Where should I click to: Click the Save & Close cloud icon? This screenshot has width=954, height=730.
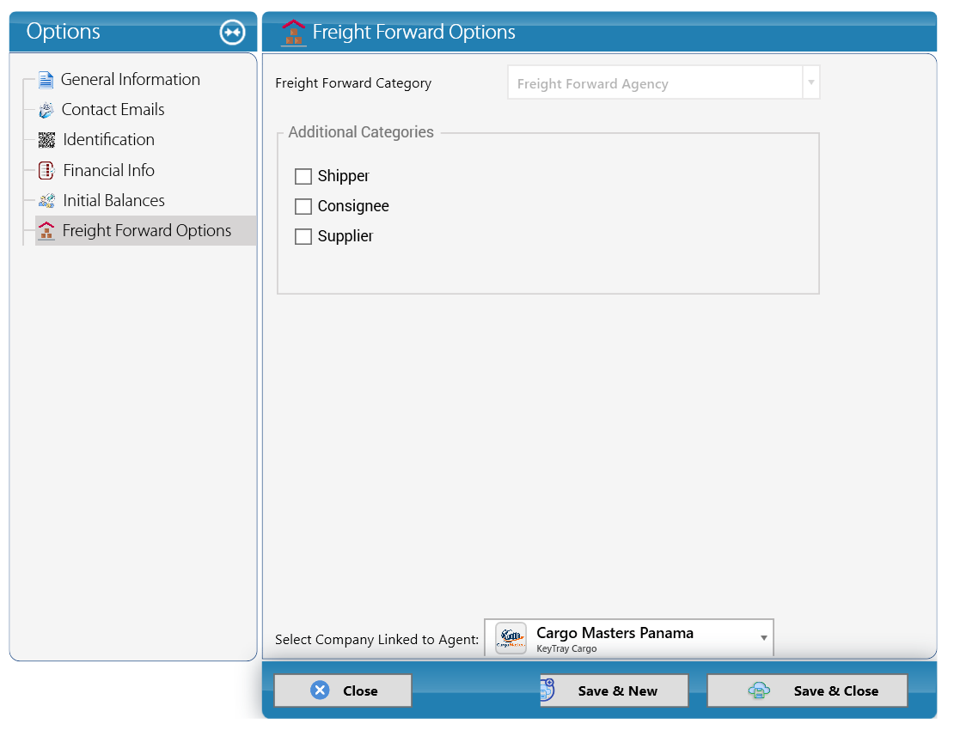[759, 690]
